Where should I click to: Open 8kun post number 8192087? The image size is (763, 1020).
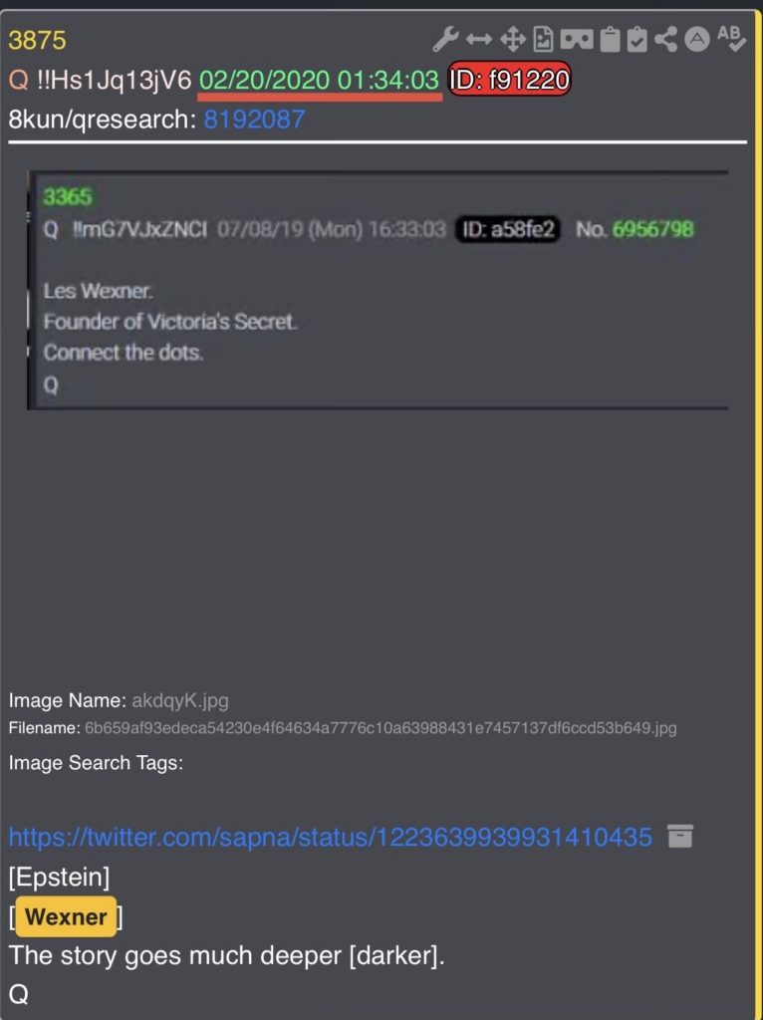click(254, 120)
